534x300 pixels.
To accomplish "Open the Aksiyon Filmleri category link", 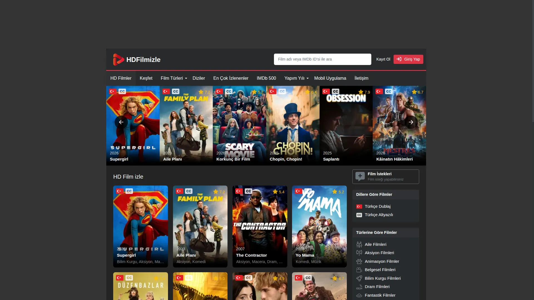I will [379, 253].
